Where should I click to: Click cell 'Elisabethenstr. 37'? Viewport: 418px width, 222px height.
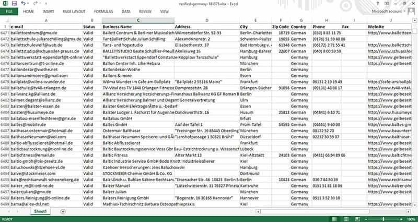207,45
